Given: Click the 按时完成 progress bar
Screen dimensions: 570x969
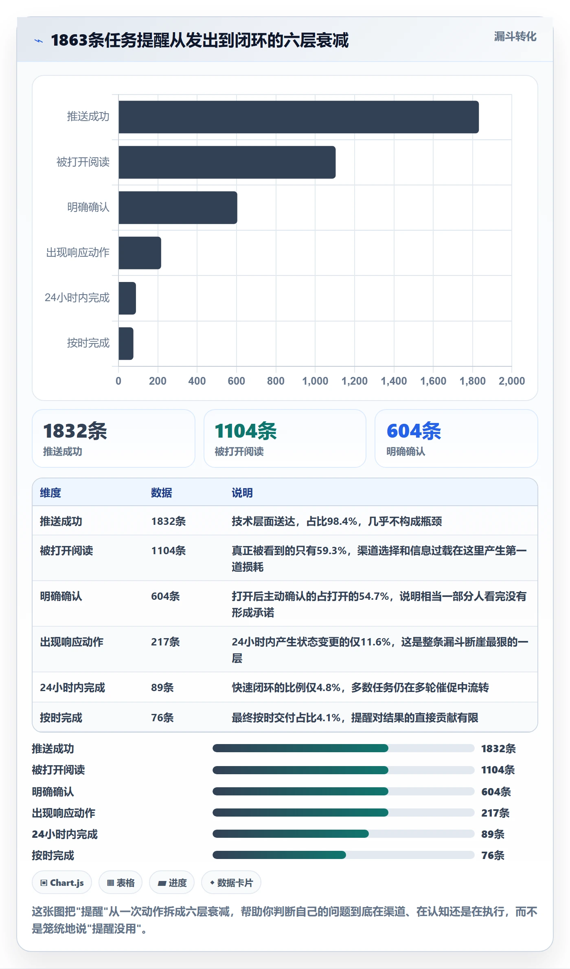Looking at the screenshot, I should [x=343, y=855].
